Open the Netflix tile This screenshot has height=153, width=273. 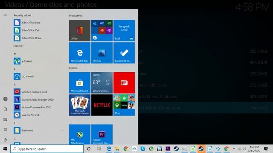pos(102,105)
